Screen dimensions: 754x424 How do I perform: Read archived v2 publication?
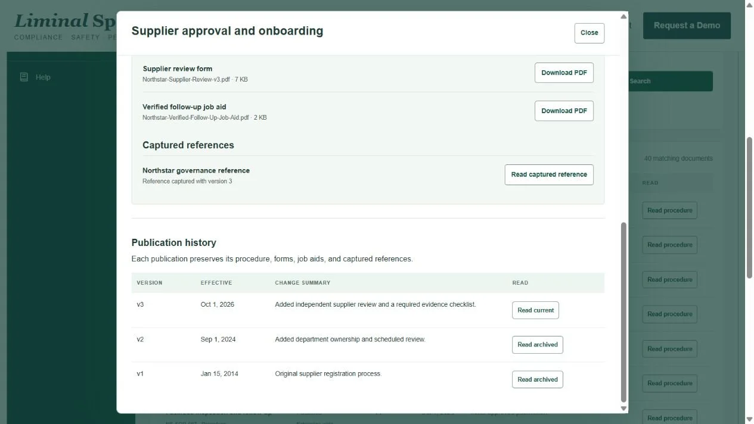538,345
